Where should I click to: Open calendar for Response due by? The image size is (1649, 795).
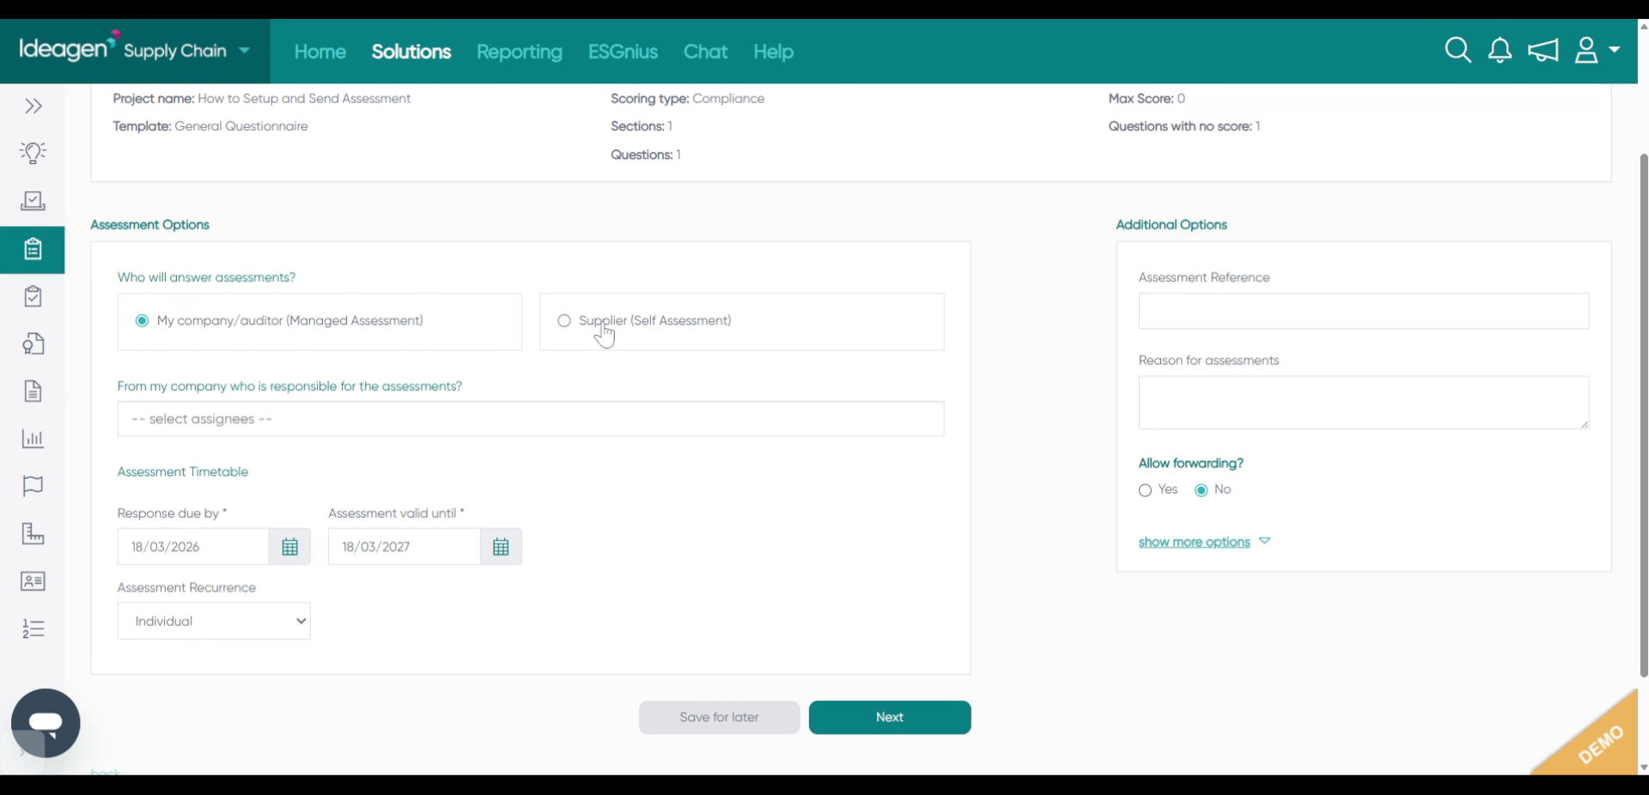tap(290, 547)
